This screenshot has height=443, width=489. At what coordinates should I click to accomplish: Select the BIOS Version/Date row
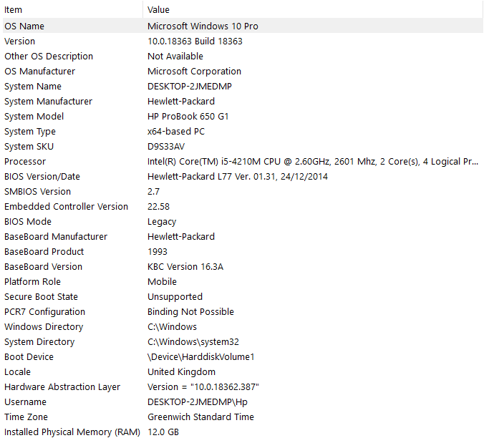click(42, 176)
